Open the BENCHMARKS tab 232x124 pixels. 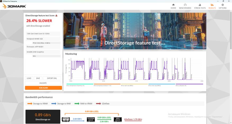pos(185,6)
